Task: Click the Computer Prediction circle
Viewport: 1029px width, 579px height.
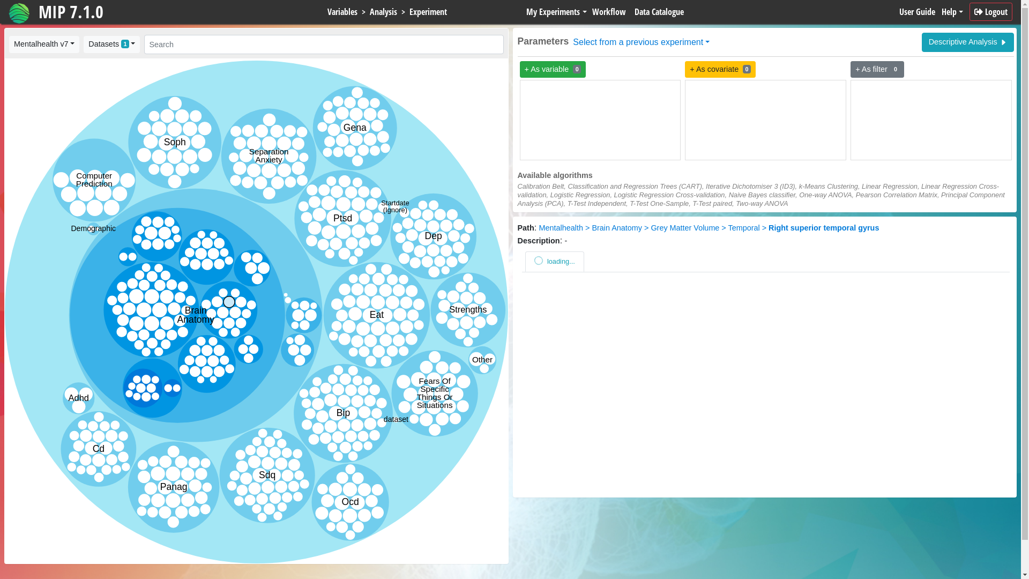Action: pyautogui.click(x=94, y=180)
